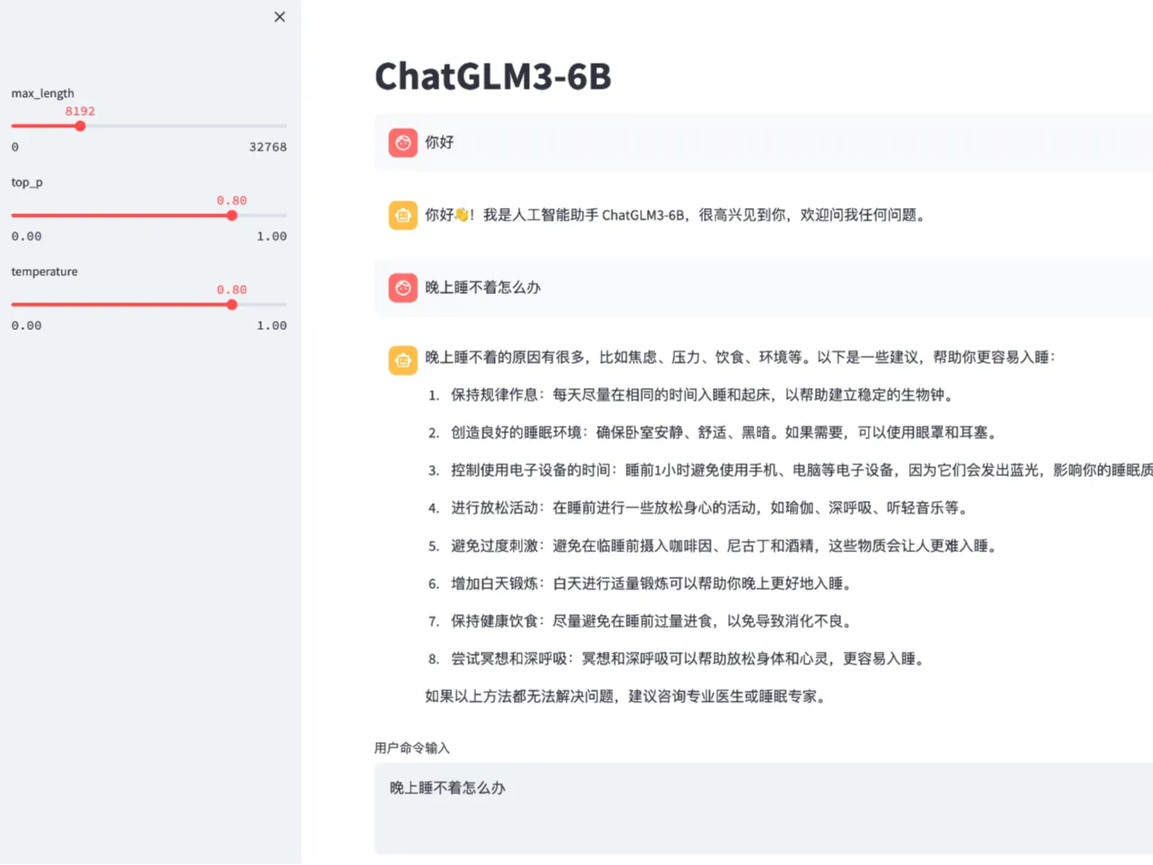Image resolution: width=1153 pixels, height=865 pixels.
Task: Click the user avatar icon beside 你好
Action: (x=403, y=143)
